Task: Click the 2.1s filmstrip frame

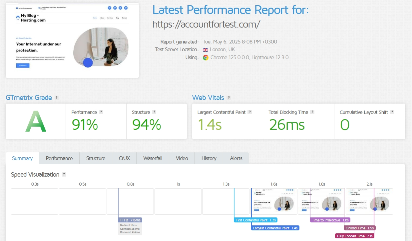Action: coord(369,201)
